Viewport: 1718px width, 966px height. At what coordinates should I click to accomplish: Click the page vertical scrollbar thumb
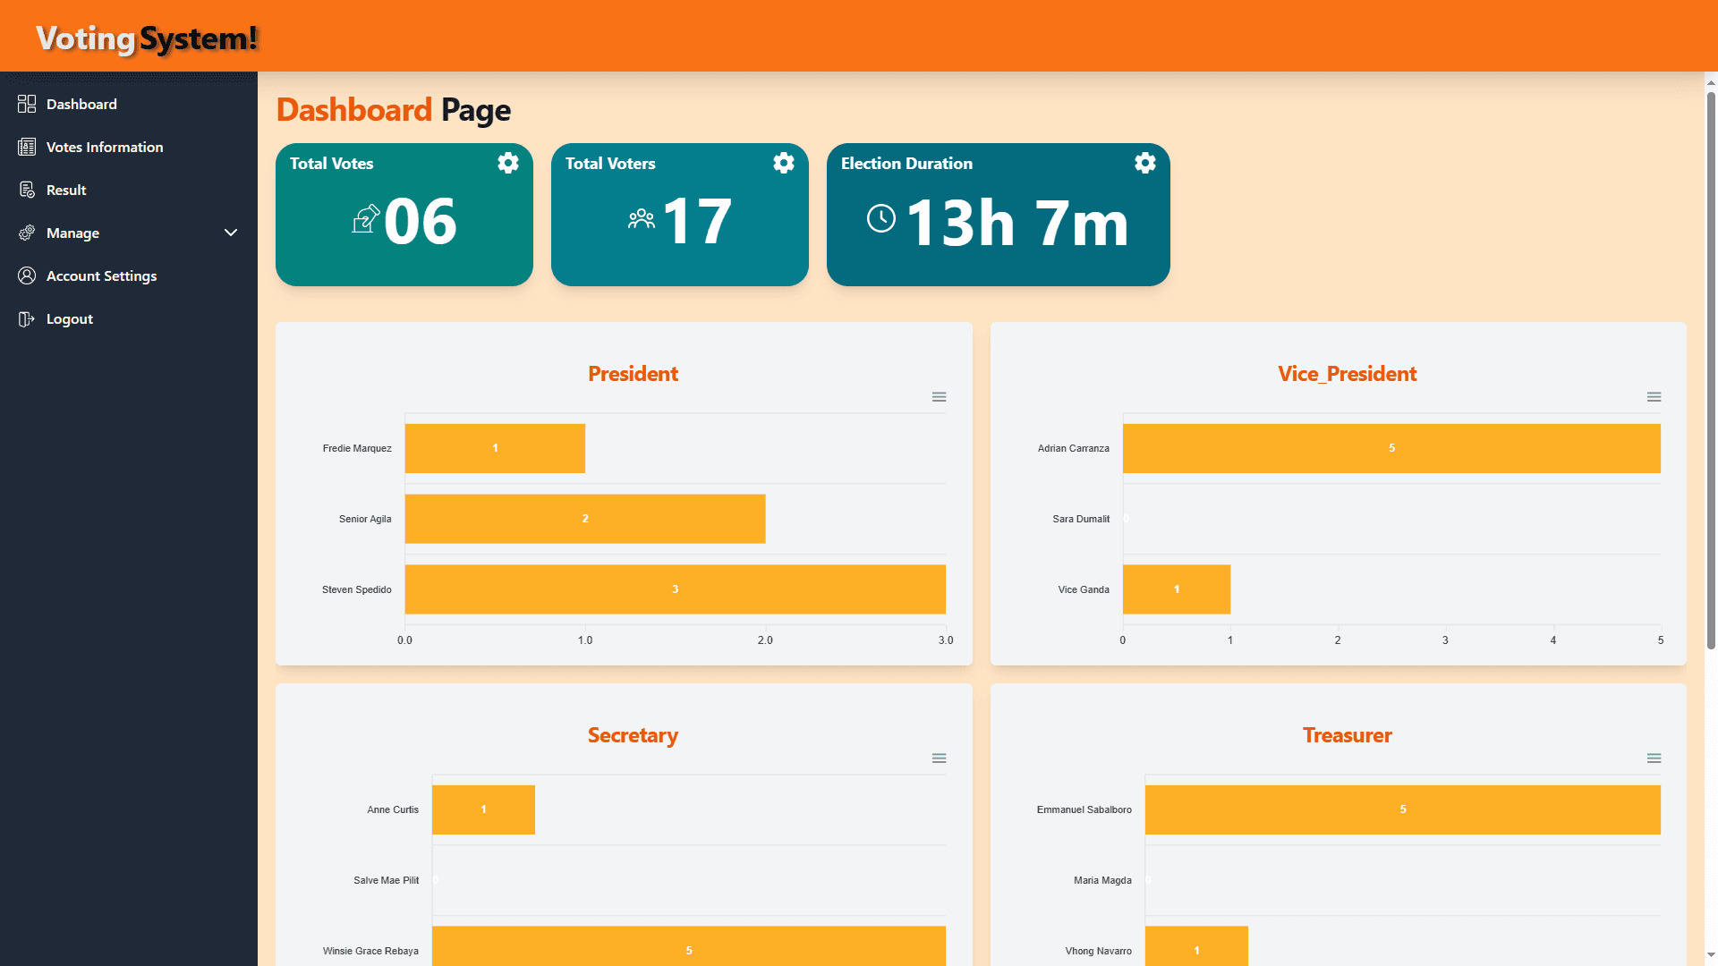point(1711,369)
